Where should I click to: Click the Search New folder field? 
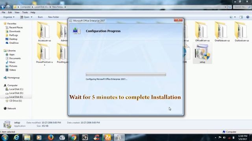[x=242, y=7]
